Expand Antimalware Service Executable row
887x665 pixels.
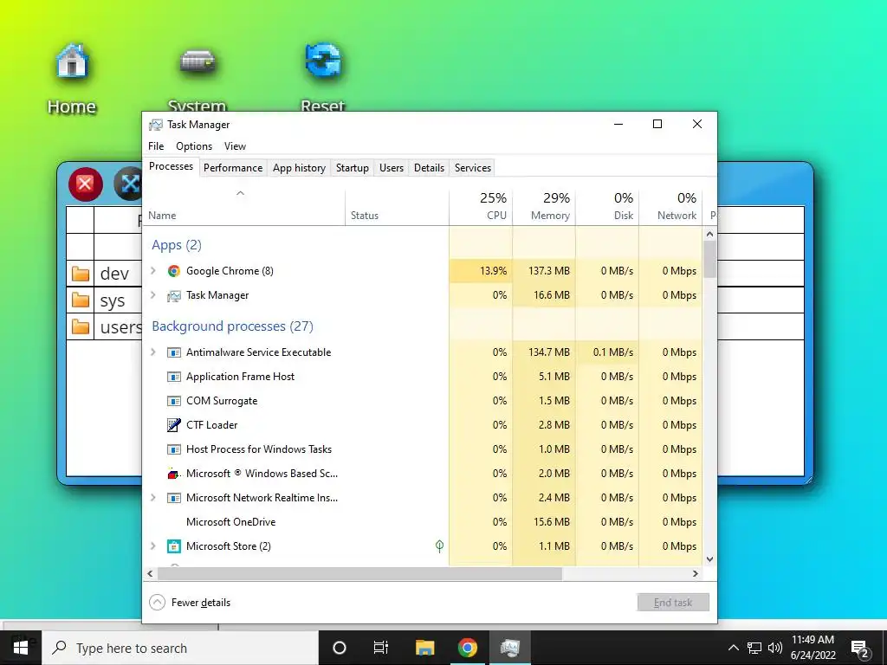point(152,352)
